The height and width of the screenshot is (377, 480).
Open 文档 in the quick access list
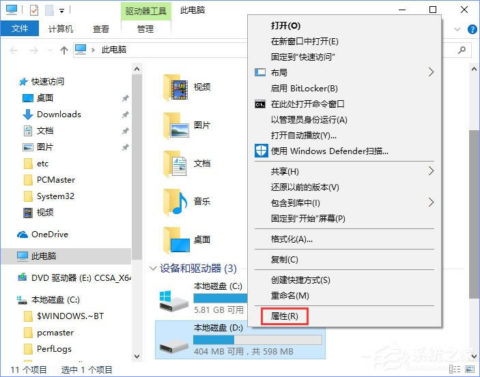tap(45, 131)
